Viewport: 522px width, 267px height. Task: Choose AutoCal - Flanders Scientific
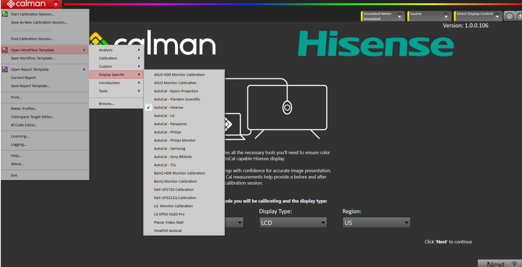coord(184,99)
